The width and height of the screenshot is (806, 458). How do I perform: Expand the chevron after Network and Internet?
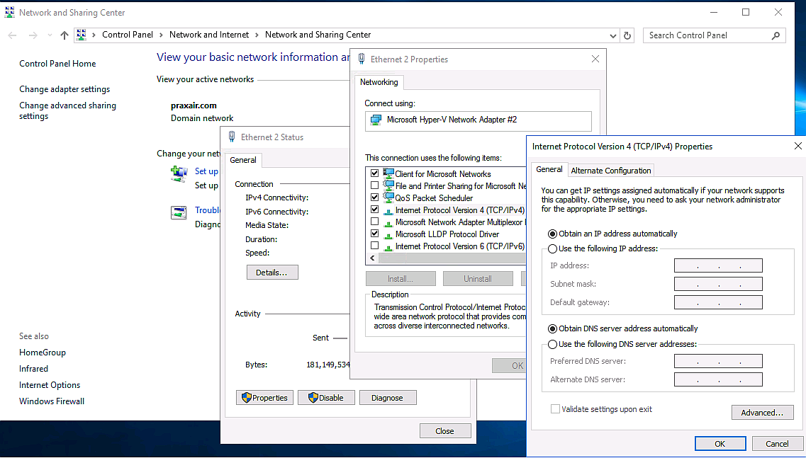point(257,35)
